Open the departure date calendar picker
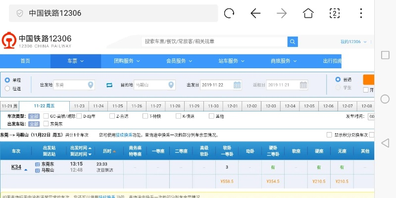396x198 pixels. tap(237, 85)
